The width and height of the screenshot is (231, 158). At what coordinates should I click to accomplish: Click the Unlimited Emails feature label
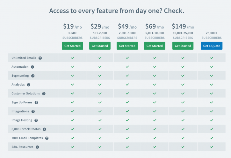click(24, 58)
